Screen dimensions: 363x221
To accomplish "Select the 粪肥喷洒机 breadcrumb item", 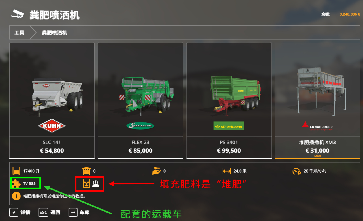I will [x=54, y=33].
